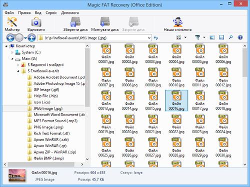Select file 00022.jpg in the list
The image size is (250, 187).
176,124
